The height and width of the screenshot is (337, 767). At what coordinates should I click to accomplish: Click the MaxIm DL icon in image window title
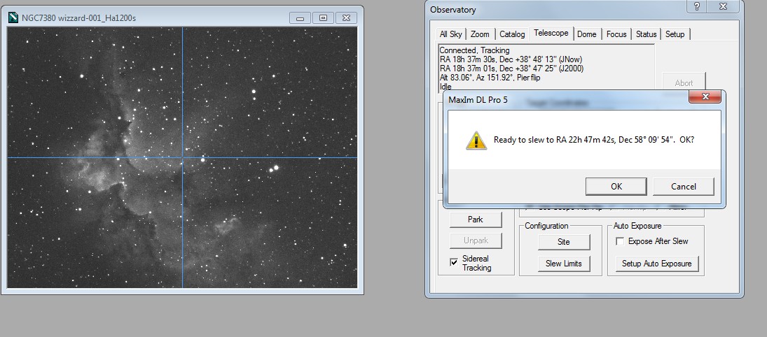[13, 17]
